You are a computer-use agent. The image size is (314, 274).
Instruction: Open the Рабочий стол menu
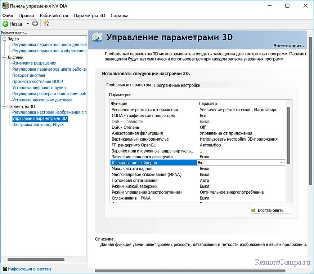click(x=54, y=16)
